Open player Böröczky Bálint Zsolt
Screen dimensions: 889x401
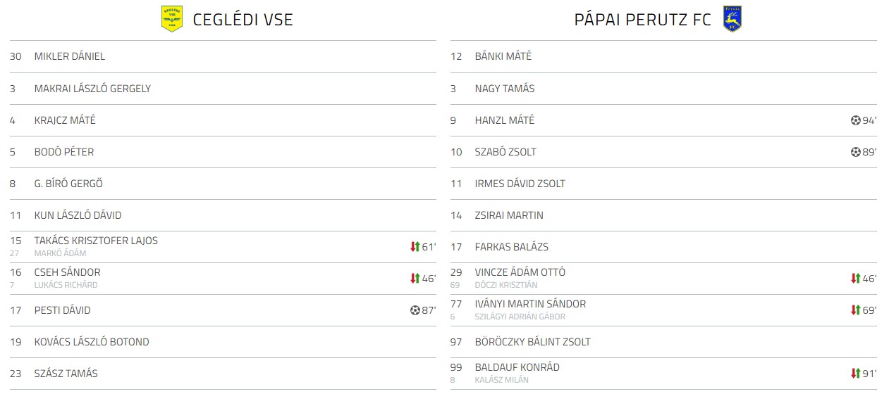coord(533,342)
